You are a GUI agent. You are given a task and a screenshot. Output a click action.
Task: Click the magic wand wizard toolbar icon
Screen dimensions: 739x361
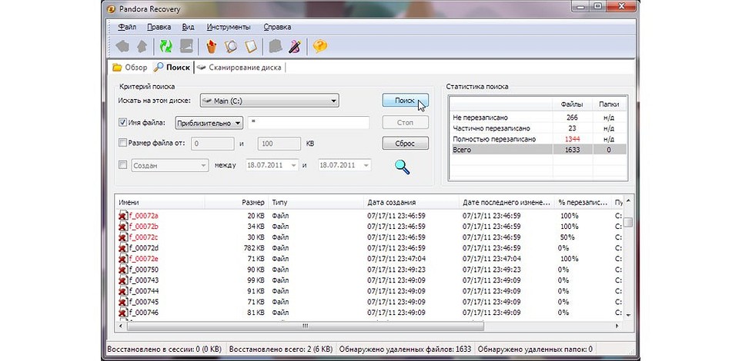click(294, 47)
